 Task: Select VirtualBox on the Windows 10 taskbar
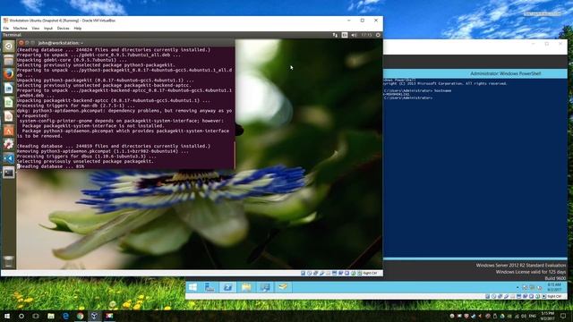coord(94,316)
